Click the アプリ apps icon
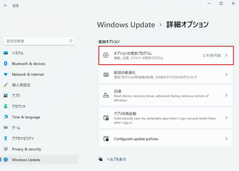 [6, 96]
